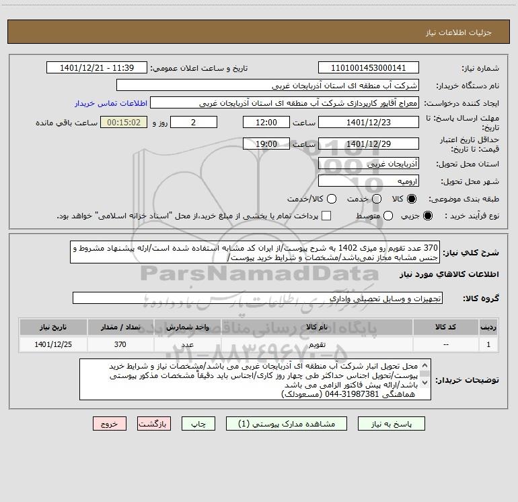This screenshot has width=518, height=502.
Task: Click the شرح کلی نیاز description box
Action: click(255, 252)
